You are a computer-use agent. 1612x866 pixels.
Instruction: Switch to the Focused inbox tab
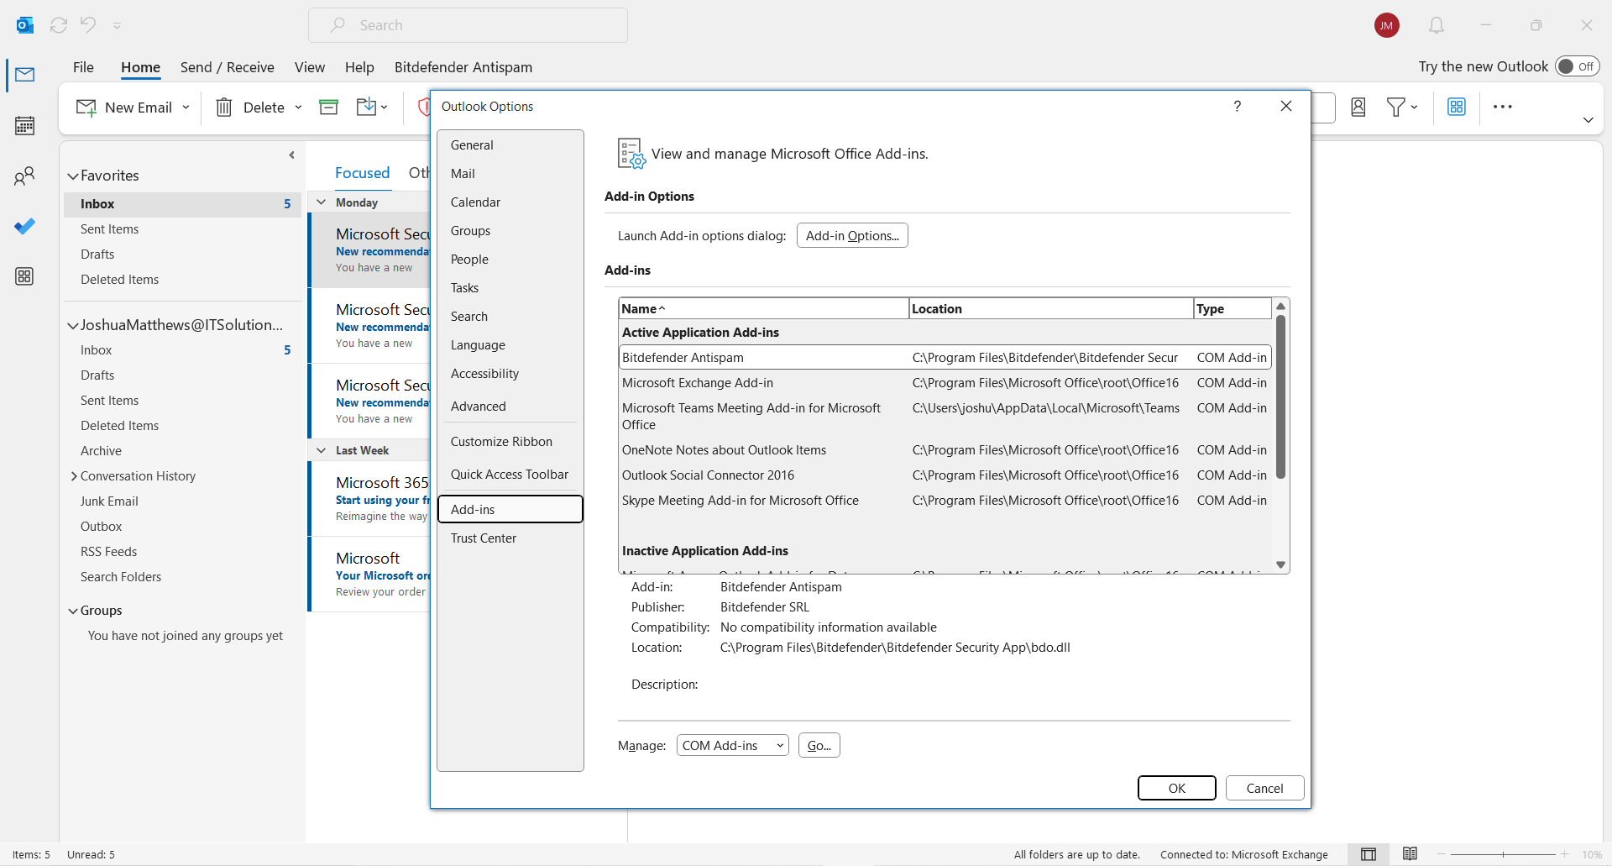pos(362,173)
